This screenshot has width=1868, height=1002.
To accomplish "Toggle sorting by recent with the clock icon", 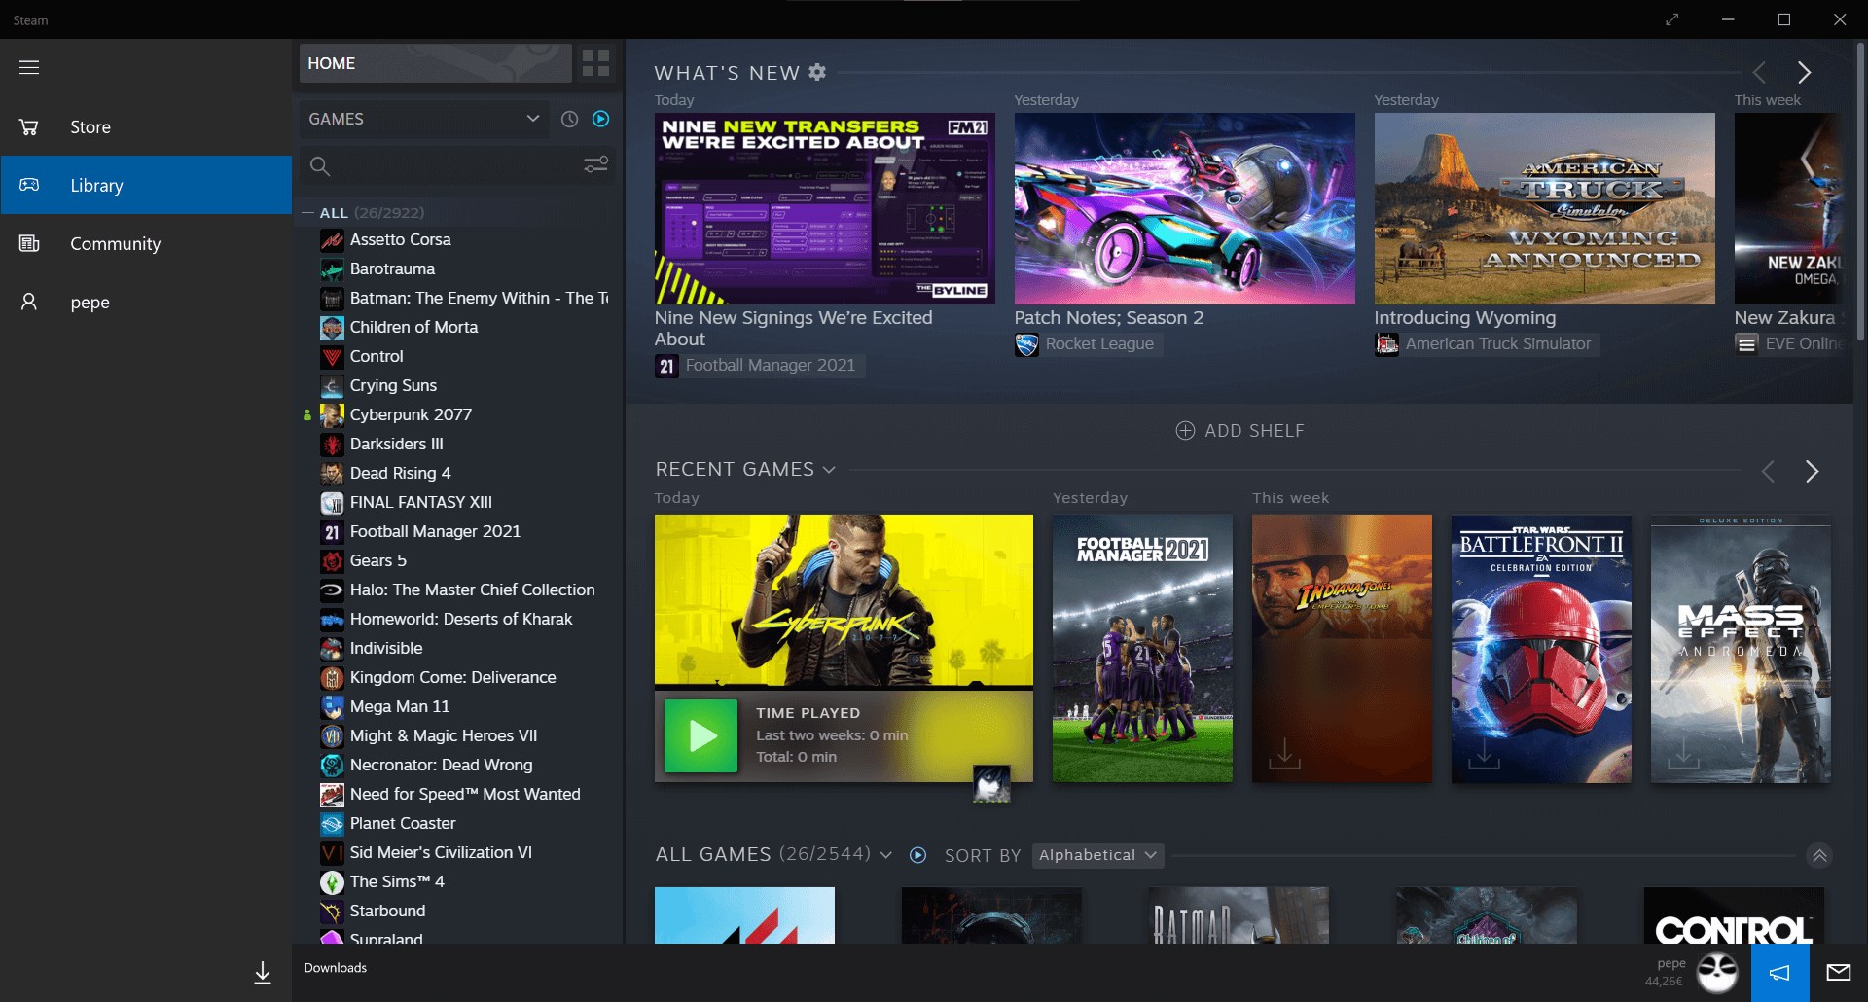I will coord(570,119).
